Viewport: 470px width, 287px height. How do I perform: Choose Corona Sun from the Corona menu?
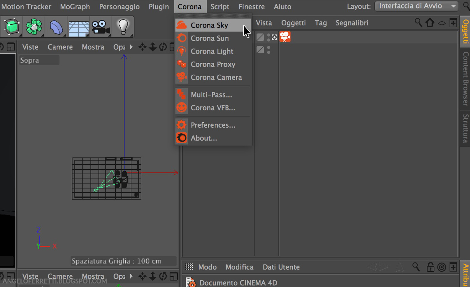tap(213, 38)
